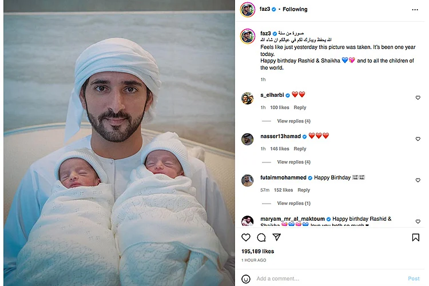The image size is (429, 286).
Task: Like s_elharbi's comment
Action: (x=418, y=98)
